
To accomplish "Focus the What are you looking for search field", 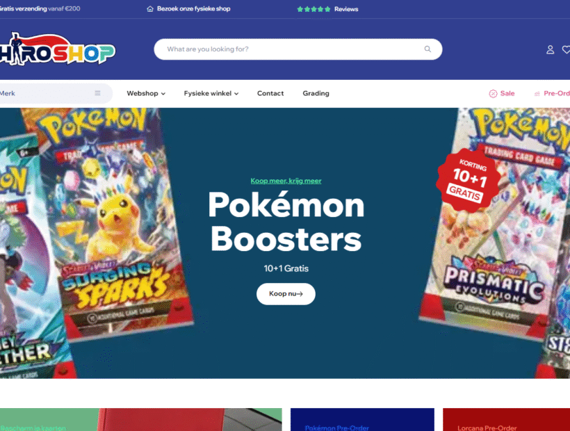I will pyautogui.click(x=298, y=49).
